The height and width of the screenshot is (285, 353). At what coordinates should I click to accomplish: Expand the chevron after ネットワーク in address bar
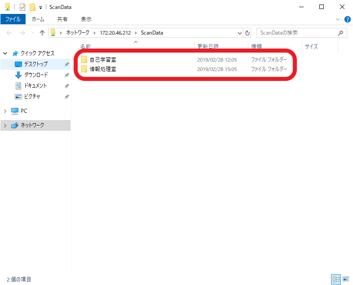pyautogui.click(x=95, y=33)
